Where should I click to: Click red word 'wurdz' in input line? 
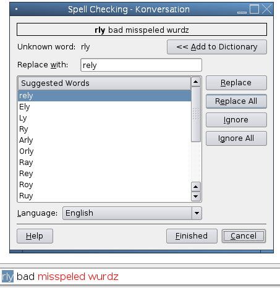coord(103,276)
